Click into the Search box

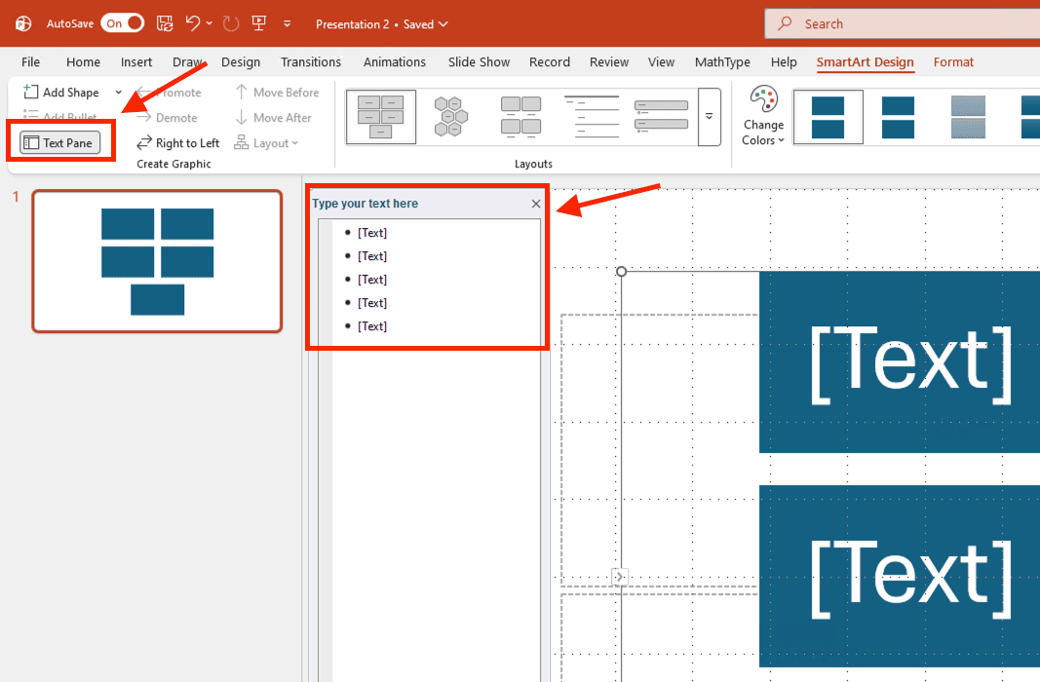(902, 23)
